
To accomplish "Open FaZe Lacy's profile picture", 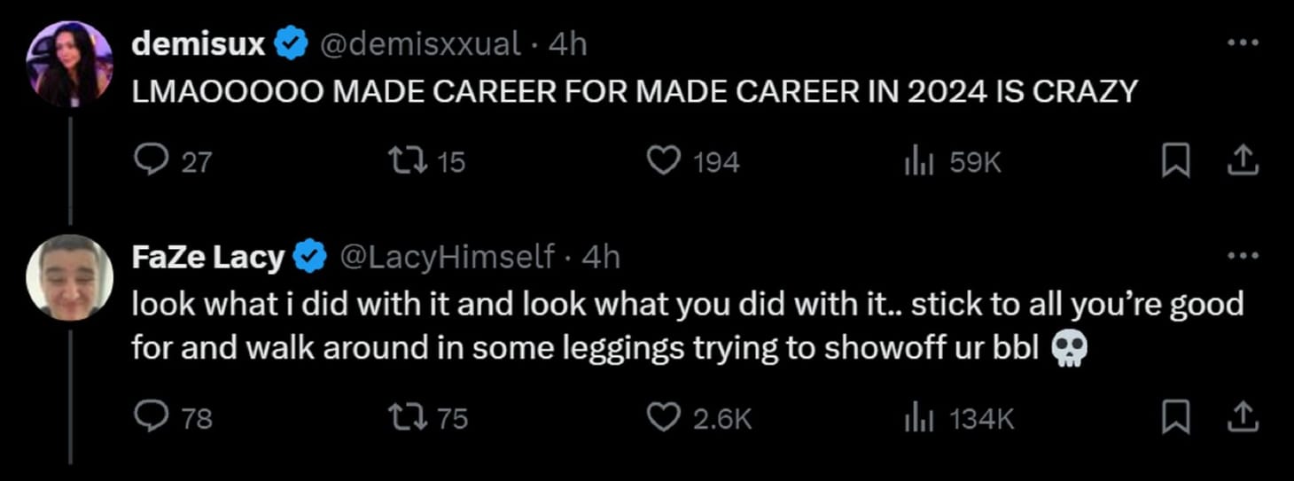I will (69, 277).
